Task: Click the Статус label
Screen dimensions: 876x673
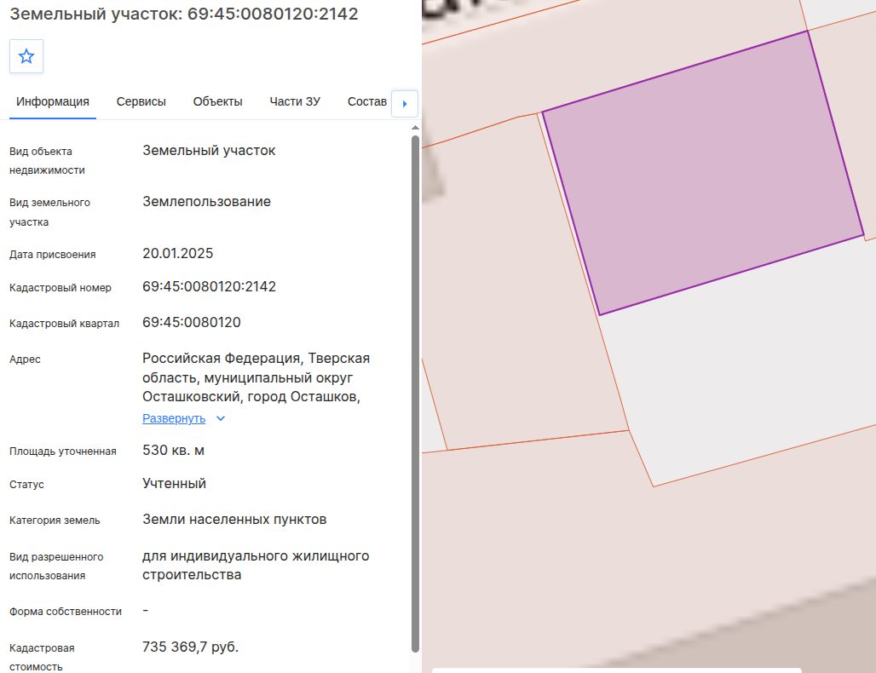Action: (26, 485)
